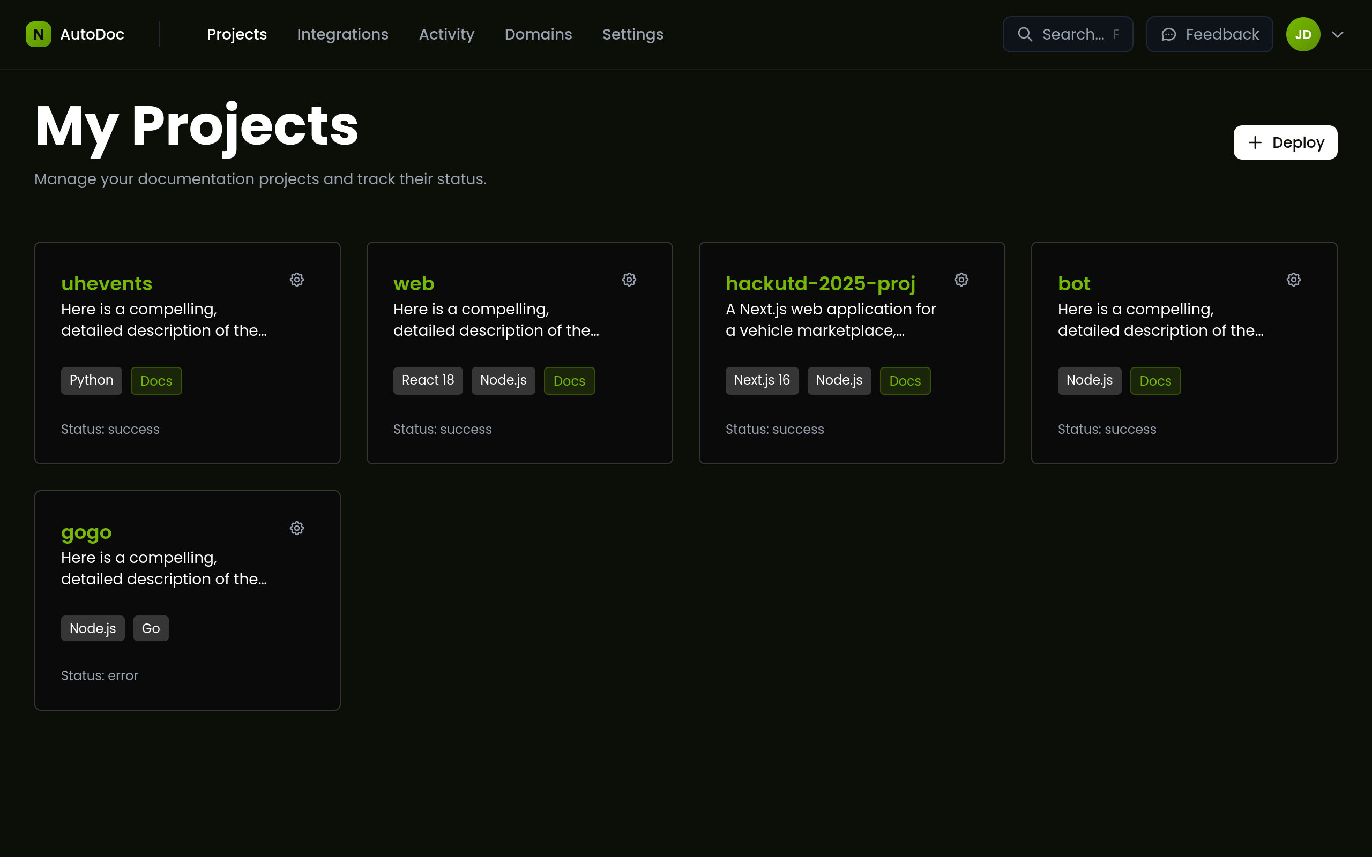Open settings gear on uhevents card

(x=296, y=280)
